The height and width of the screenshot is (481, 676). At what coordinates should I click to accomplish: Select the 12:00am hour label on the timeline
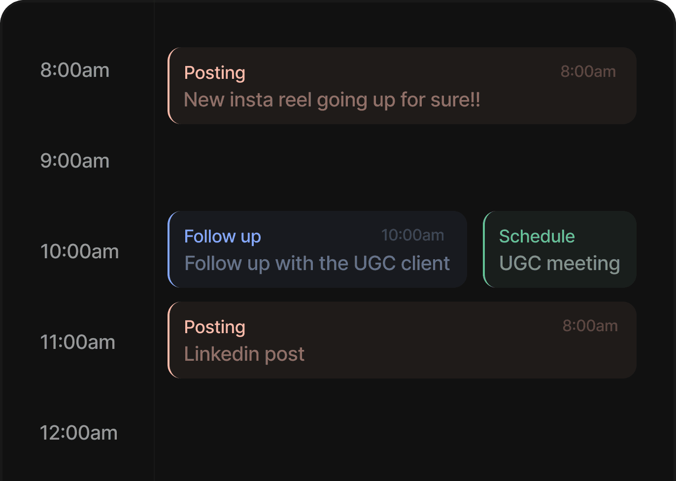(x=78, y=433)
